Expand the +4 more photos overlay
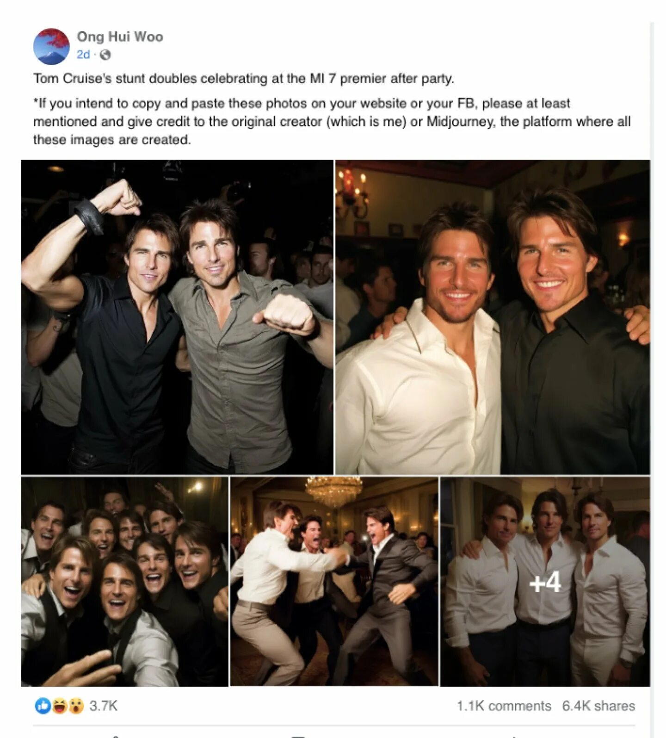 tap(545, 582)
